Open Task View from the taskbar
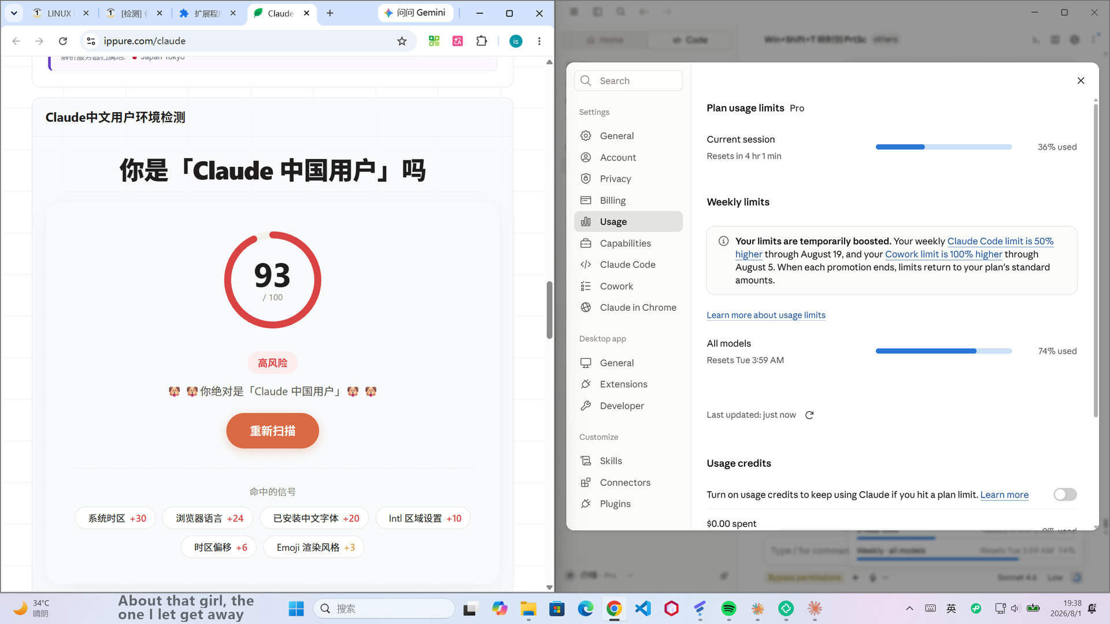 (470, 608)
